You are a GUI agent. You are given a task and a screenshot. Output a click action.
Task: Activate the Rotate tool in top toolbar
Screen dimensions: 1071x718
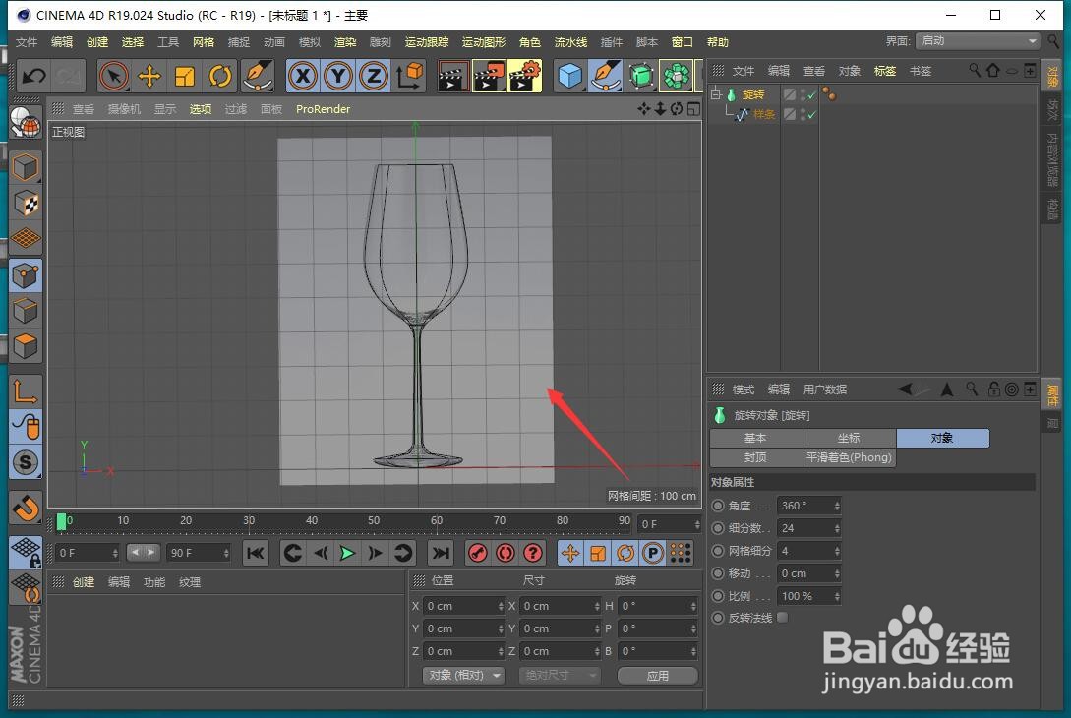click(x=220, y=76)
